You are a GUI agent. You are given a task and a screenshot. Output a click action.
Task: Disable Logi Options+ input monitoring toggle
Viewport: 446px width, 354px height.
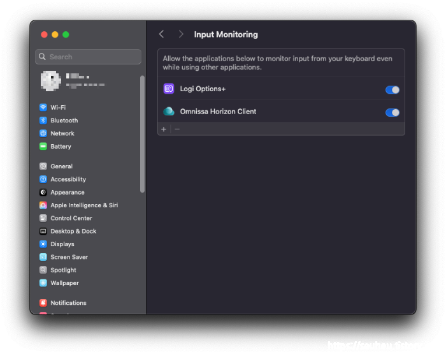click(x=392, y=90)
